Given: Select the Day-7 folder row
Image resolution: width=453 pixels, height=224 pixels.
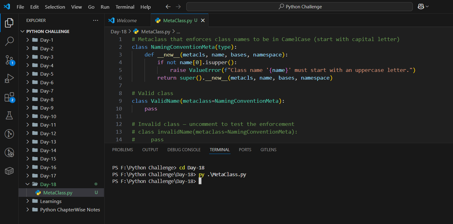Looking at the screenshot, I should tap(61, 91).
